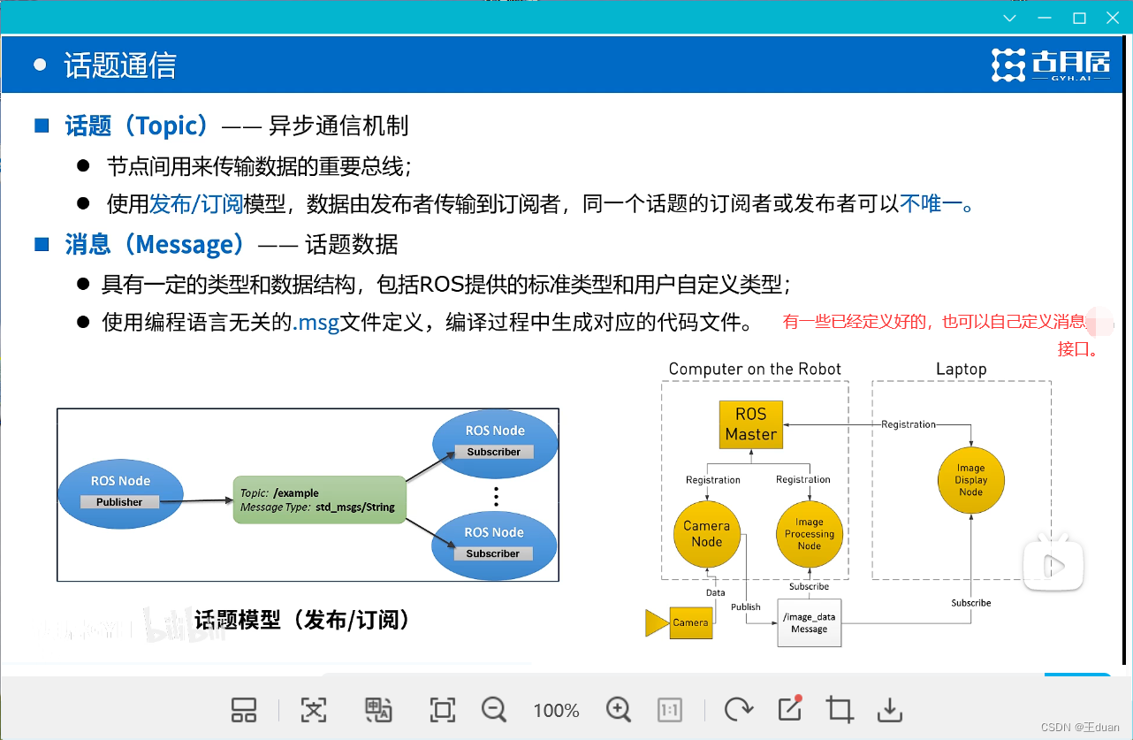Click the text recognition (OCR) icon
This screenshot has height=740, width=1133.
coord(314,710)
